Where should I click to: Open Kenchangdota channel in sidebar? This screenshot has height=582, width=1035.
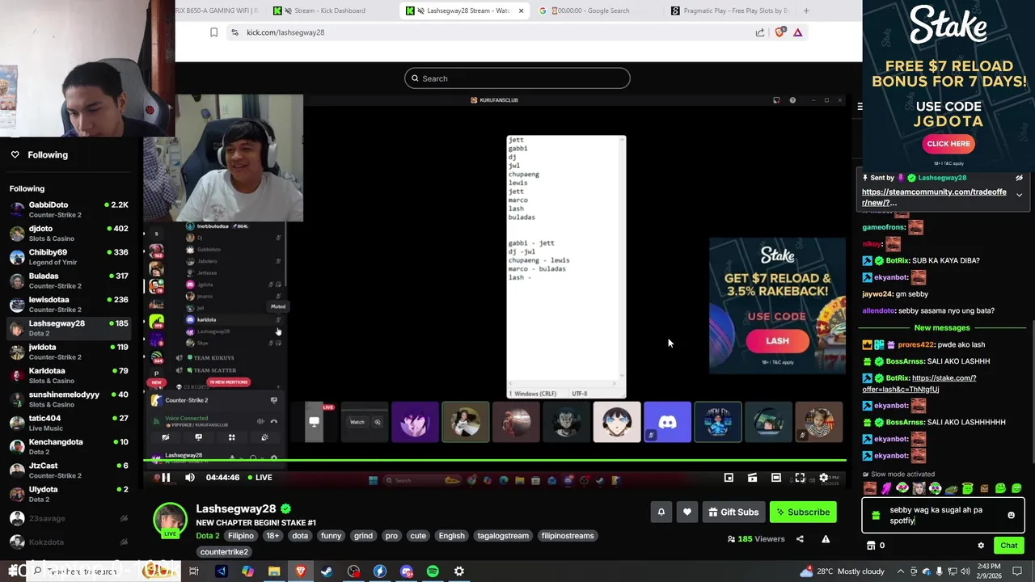(x=69, y=446)
